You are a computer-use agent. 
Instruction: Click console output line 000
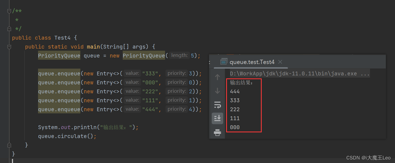coord(235,127)
